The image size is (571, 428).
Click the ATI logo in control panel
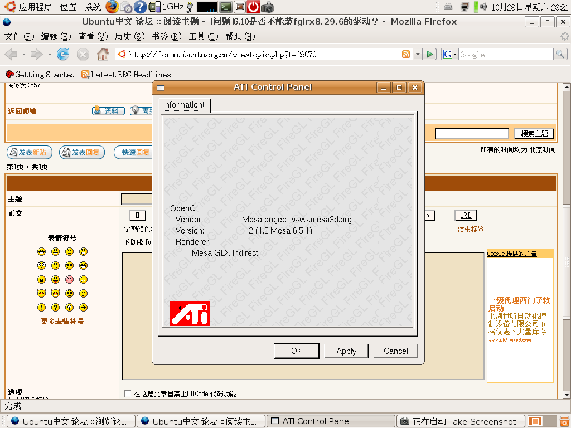[x=190, y=313]
